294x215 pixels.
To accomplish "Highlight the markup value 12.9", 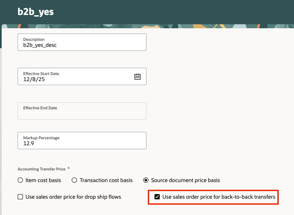I will [x=28, y=143].
